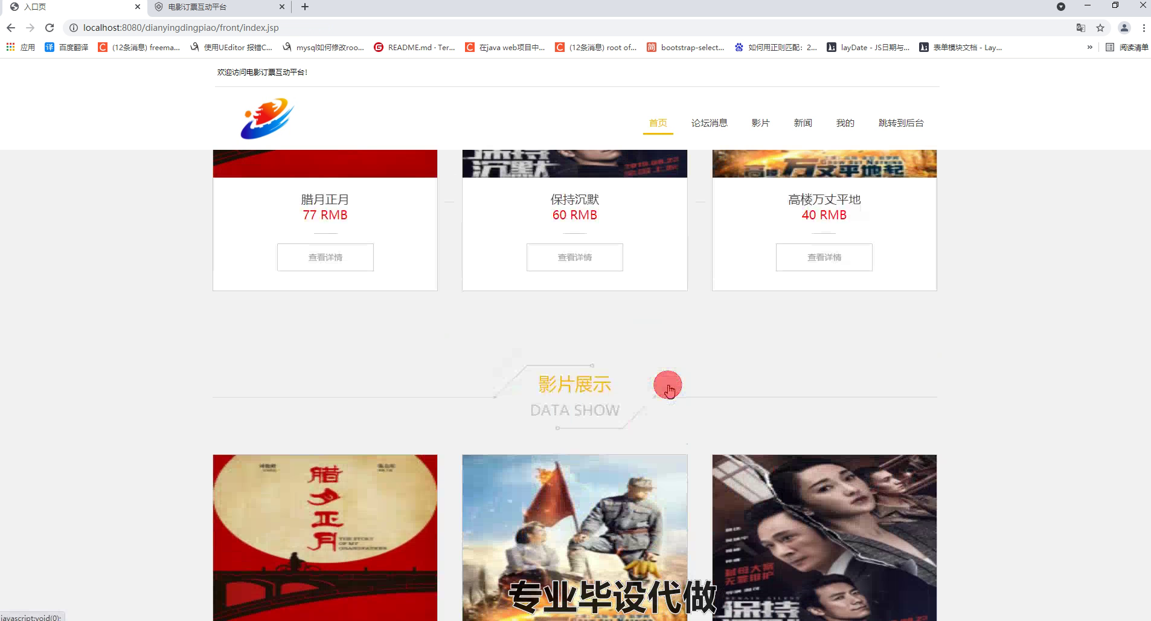Open layDate bookmark

point(868,47)
